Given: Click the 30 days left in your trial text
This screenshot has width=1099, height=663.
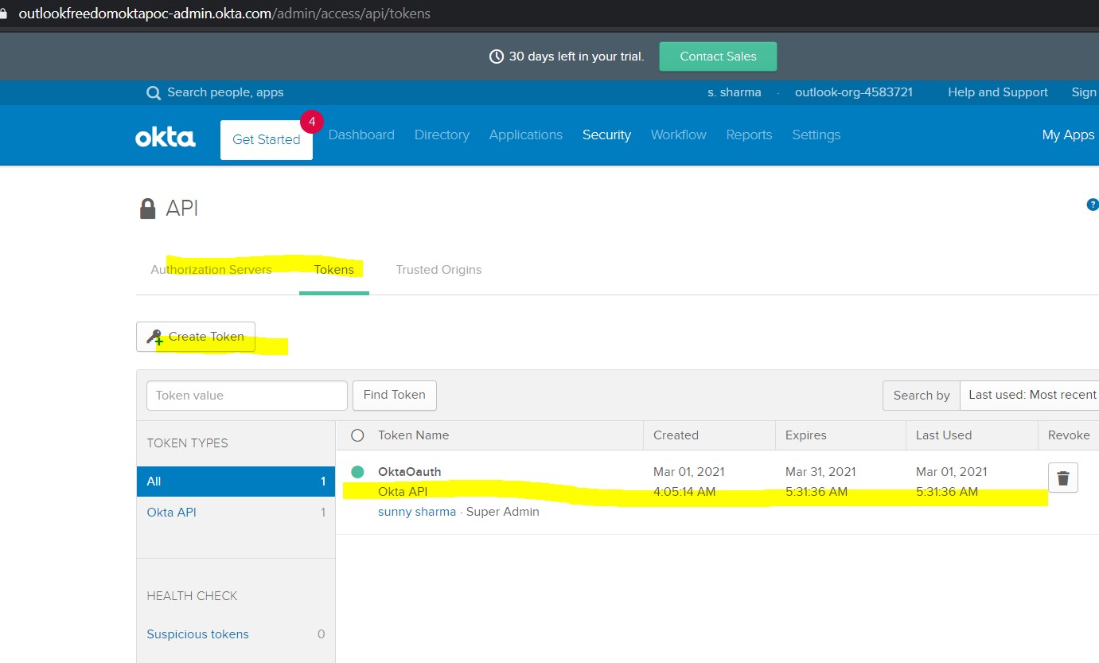Looking at the screenshot, I should [x=576, y=57].
